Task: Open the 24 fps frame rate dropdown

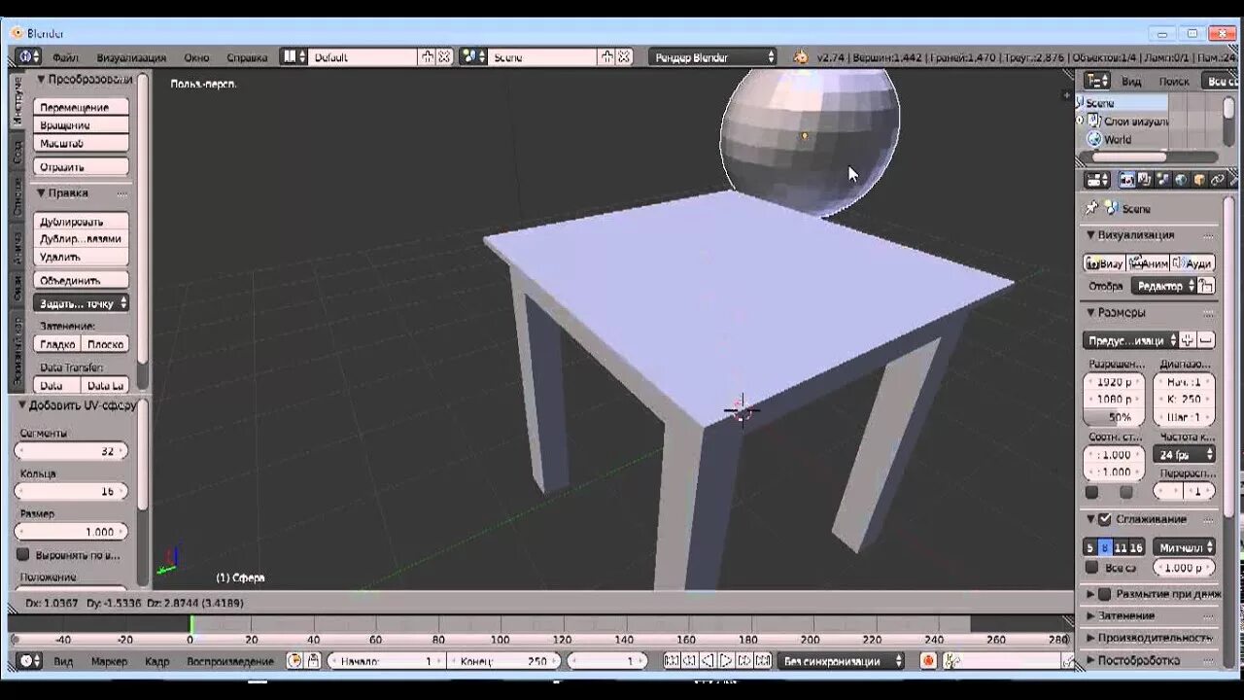Action: coord(1184,454)
